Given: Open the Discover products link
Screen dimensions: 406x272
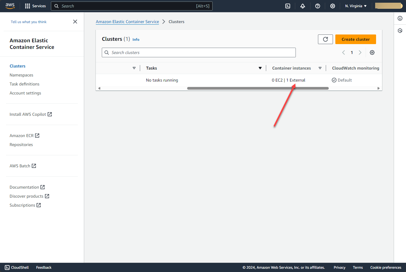Looking at the screenshot, I should pyautogui.click(x=29, y=196).
